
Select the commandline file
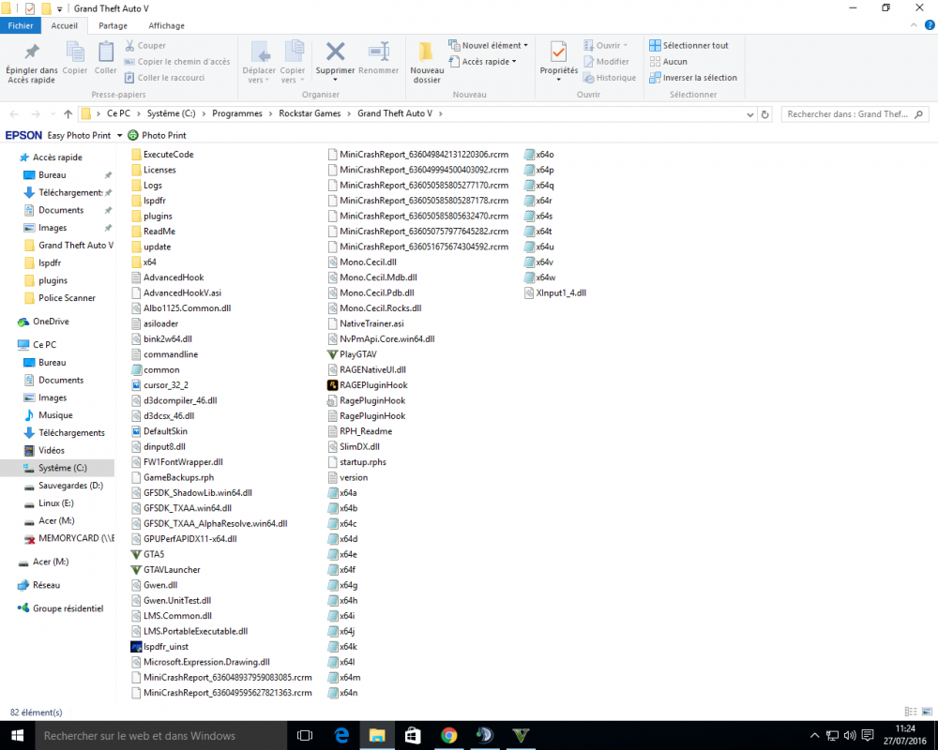point(164,354)
